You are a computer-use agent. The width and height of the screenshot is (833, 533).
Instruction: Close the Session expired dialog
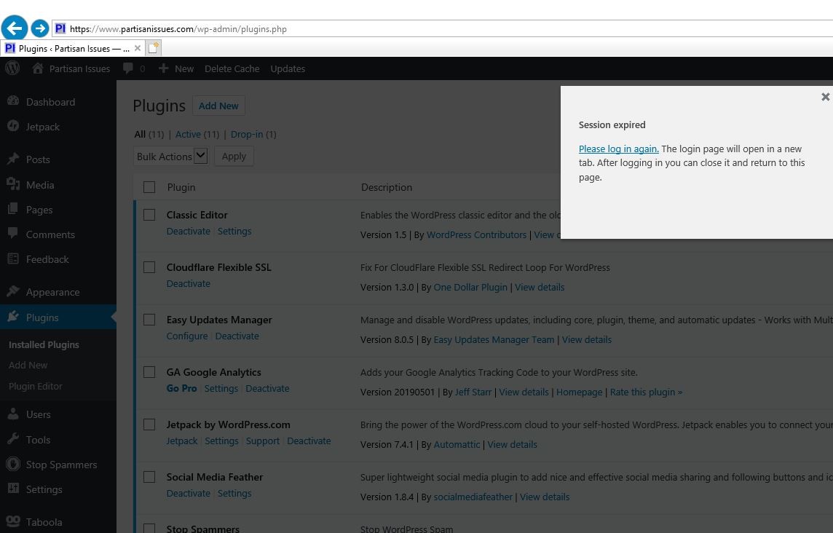825,97
